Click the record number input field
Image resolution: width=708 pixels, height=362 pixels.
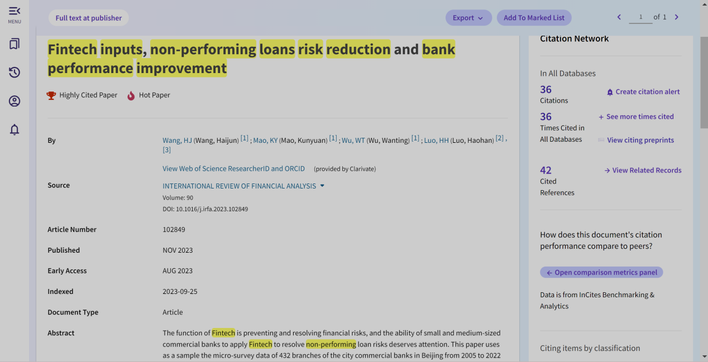pos(640,17)
